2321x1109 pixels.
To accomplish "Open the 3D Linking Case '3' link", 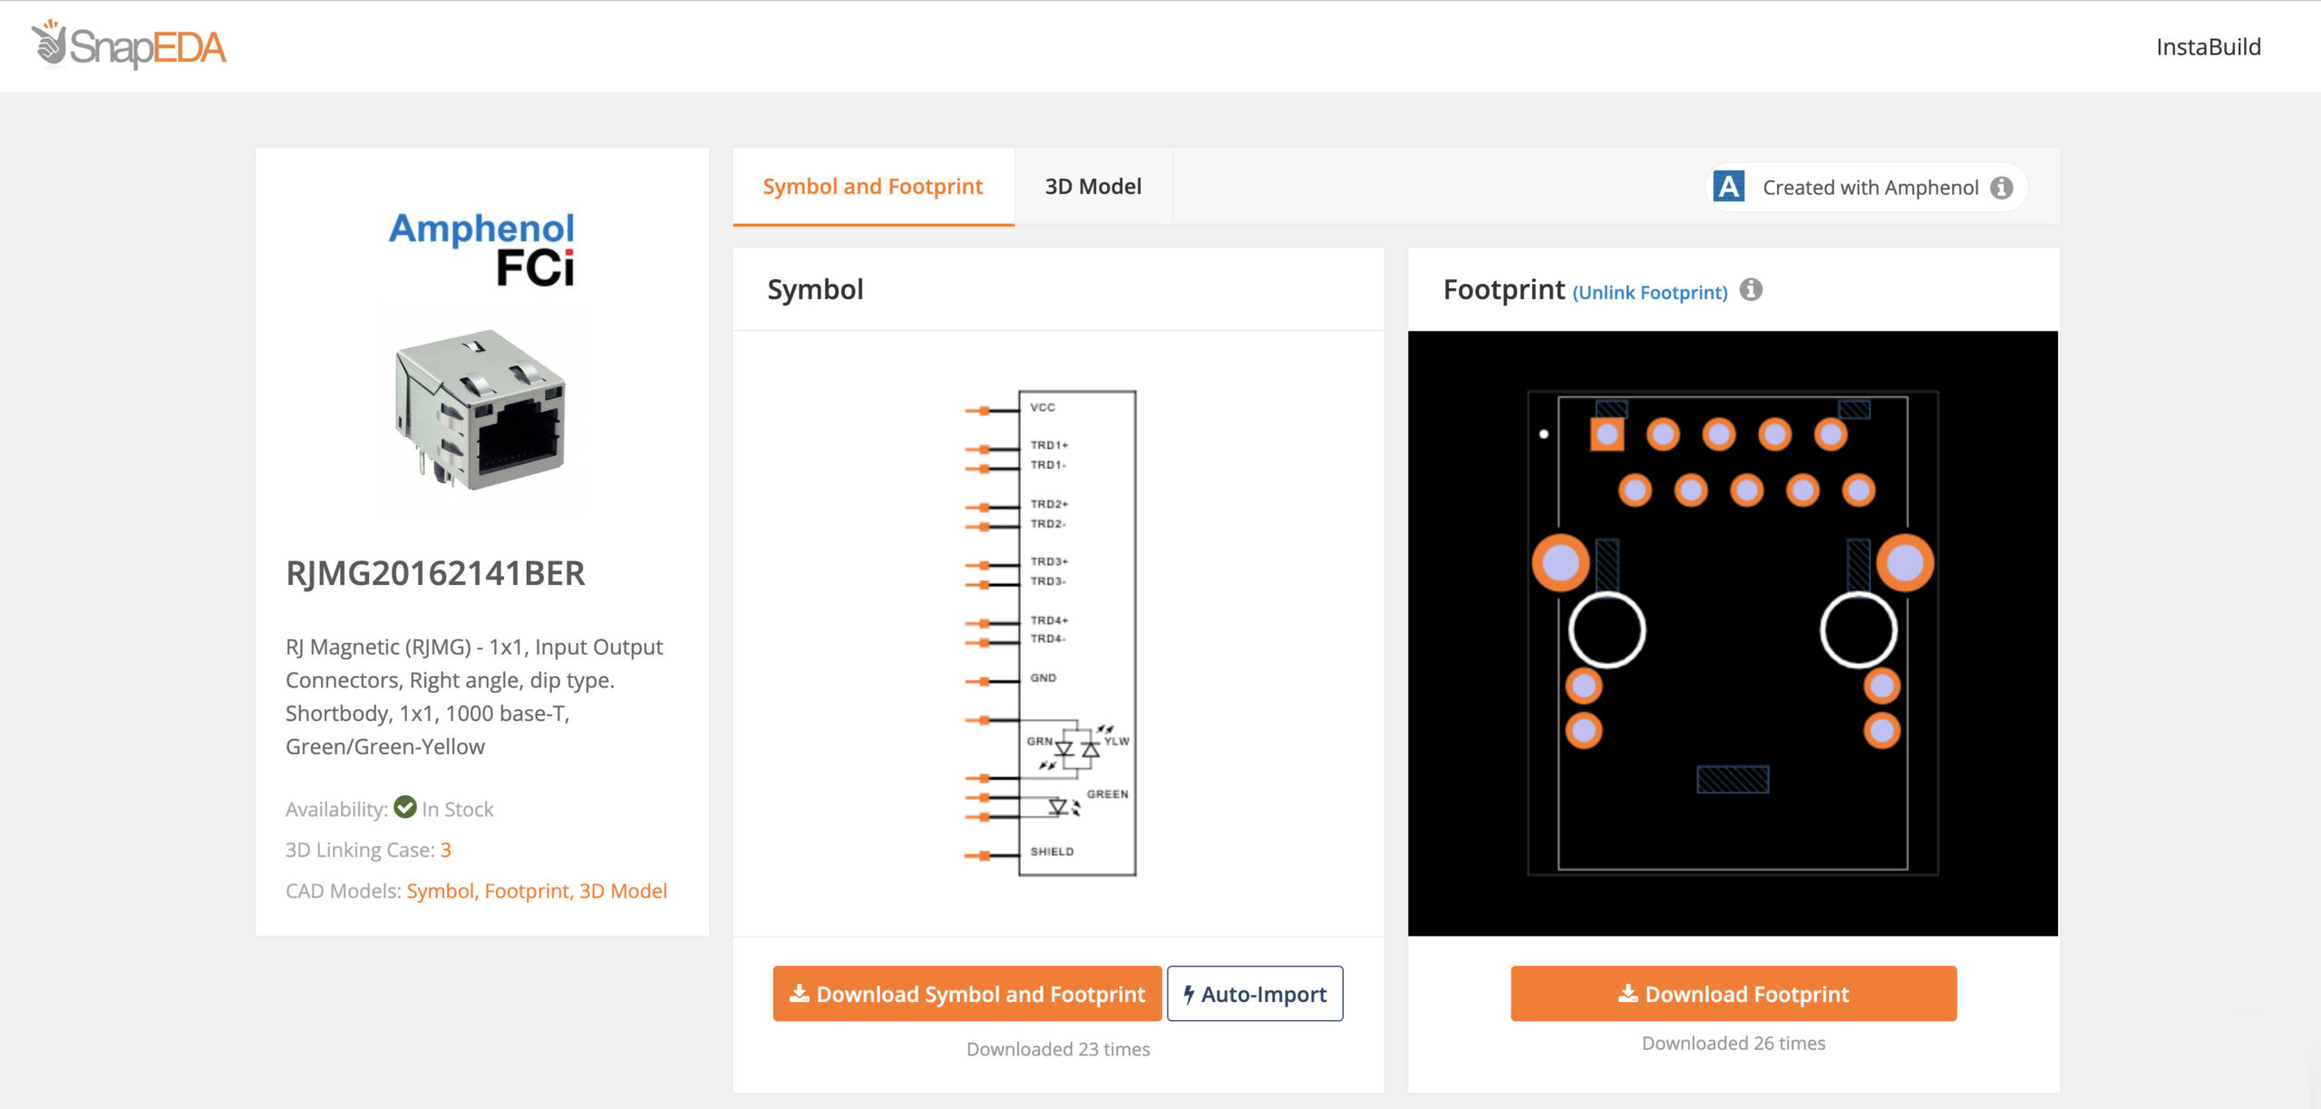I will point(445,850).
